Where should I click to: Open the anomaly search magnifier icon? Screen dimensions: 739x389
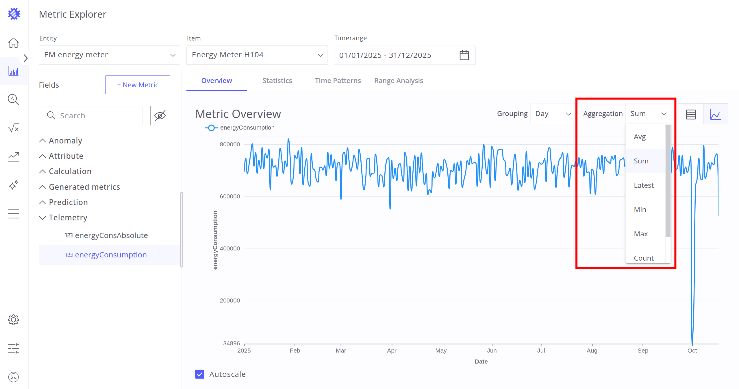[13, 99]
